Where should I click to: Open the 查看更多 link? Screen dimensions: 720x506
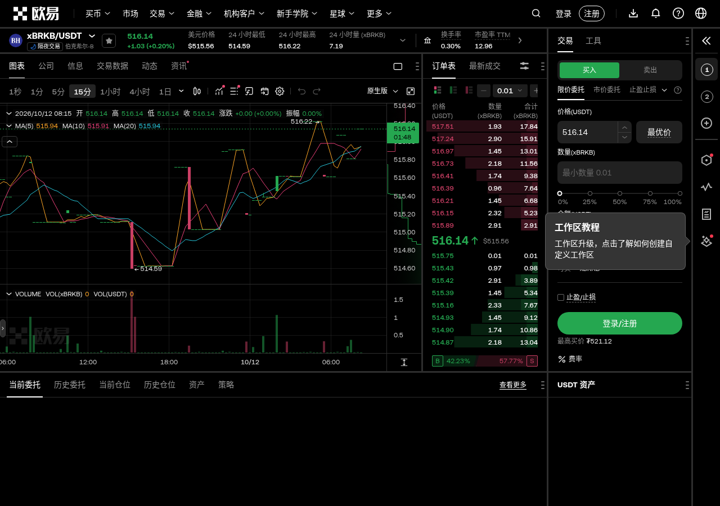tap(513, 385)
